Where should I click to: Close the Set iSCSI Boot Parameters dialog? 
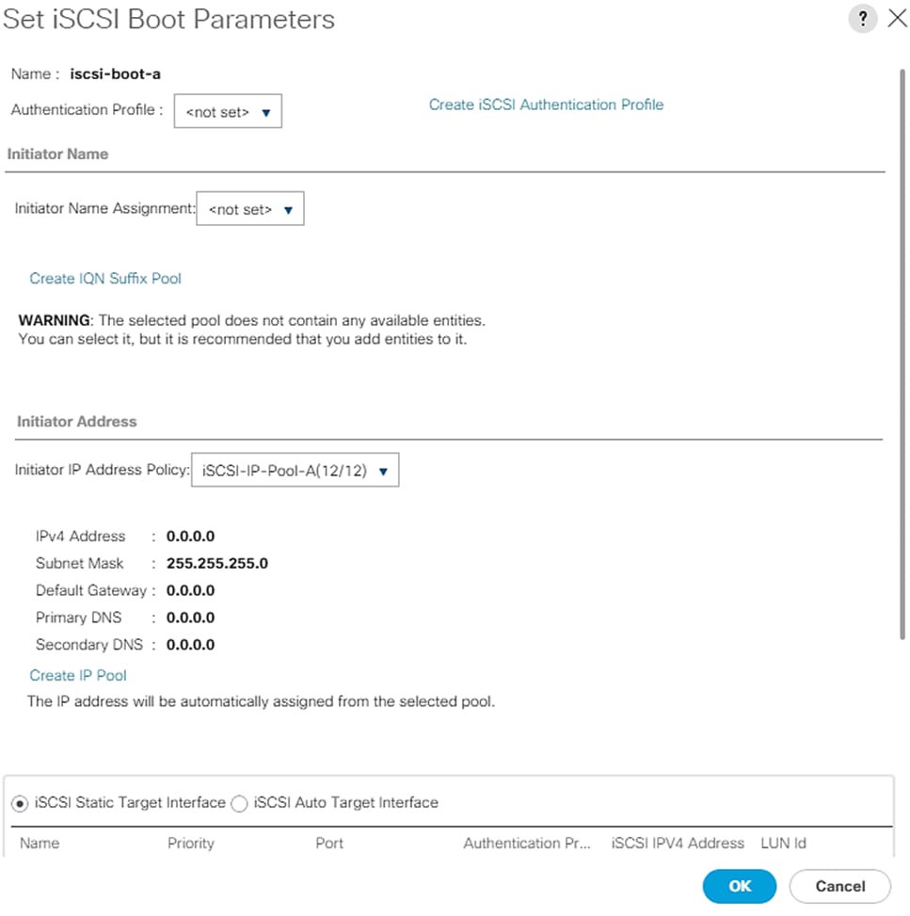(897, 20)
